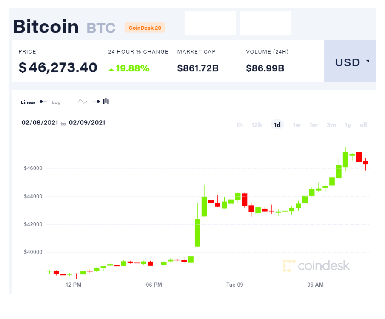Toggle the Linear/Log scale switch

(43, 102)
